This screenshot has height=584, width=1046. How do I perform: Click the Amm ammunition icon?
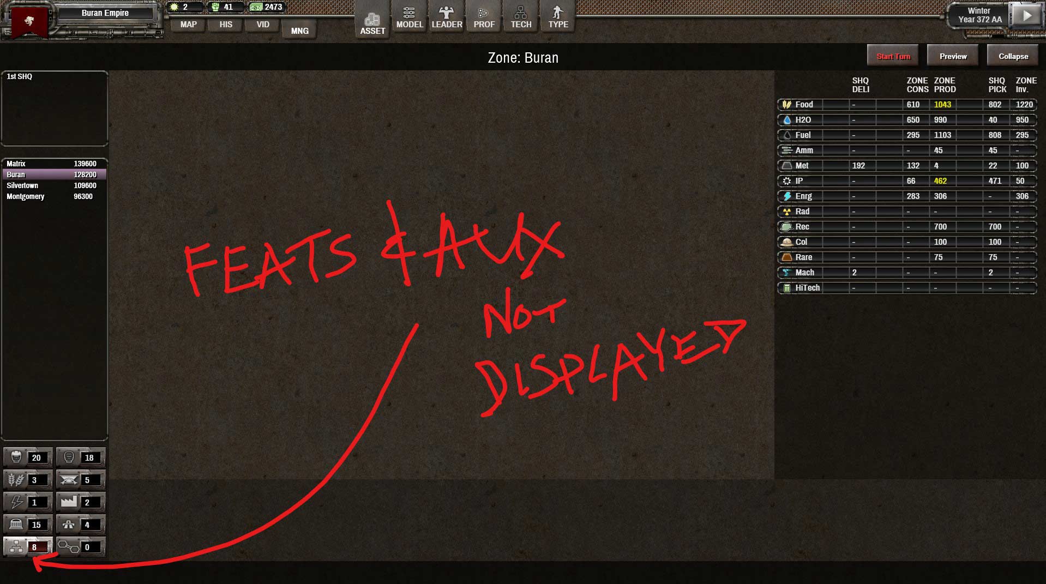coord(786,150)
